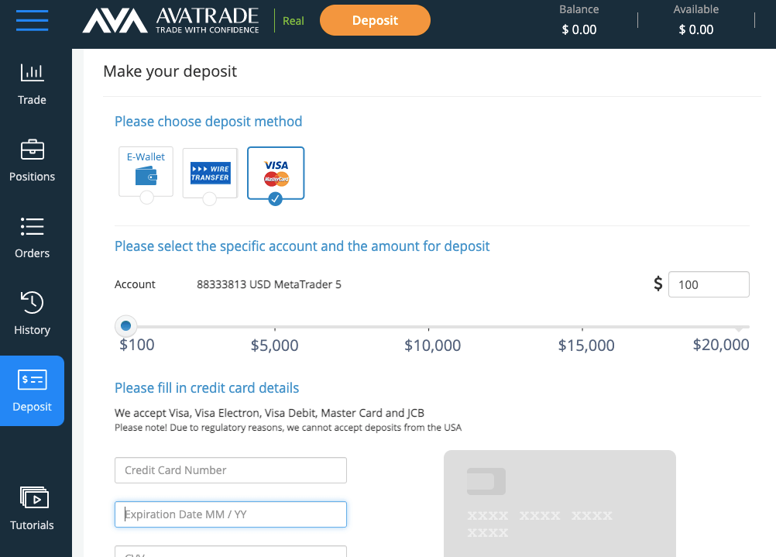Click the credit card preview image

(560, 504)
